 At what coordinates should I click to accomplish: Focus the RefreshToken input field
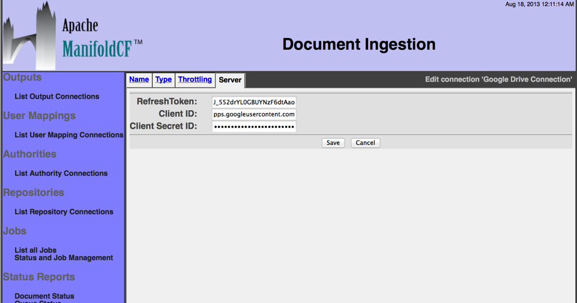click(254, 102)
